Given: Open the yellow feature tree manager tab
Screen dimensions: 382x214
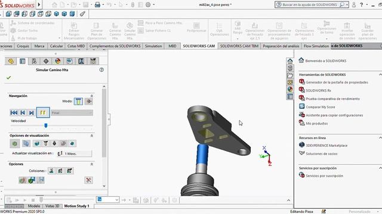Looking at the screenshot, I should click(x=11, y=61).
